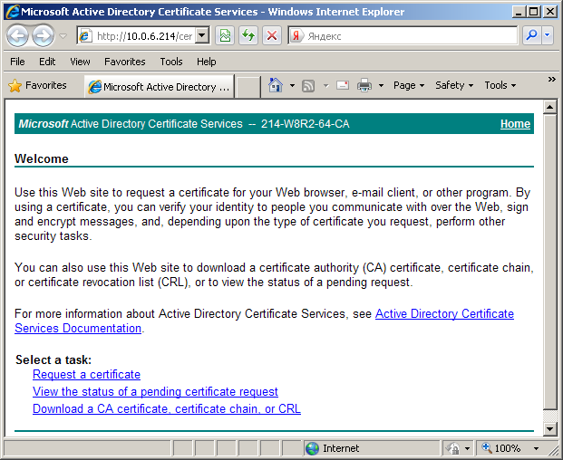The height and width of the screenshot is (460, 563).
Task: Click the Internet Explorer logo in title bar
Action: [12, 12]
